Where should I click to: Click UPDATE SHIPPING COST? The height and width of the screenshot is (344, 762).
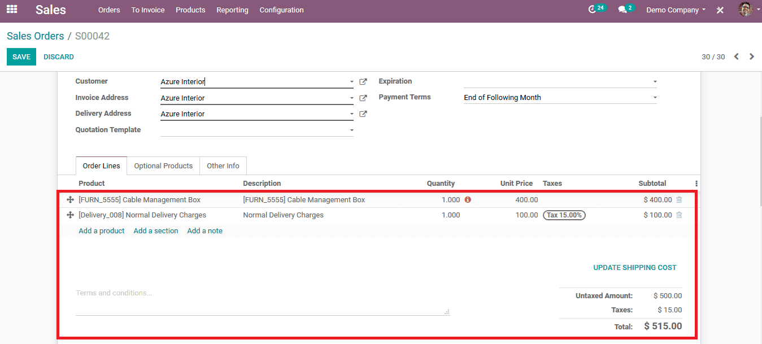(x=635, y=268)
